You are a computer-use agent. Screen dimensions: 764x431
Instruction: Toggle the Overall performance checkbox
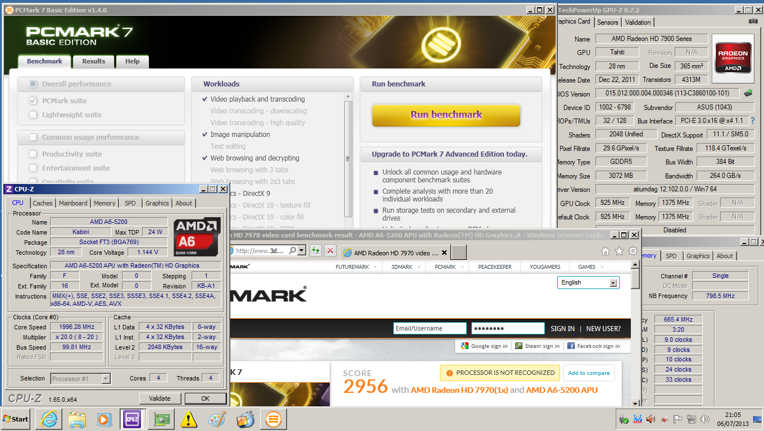(33, 84)
